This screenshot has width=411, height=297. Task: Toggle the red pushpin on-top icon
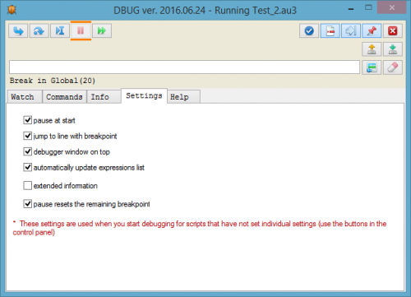pos(372,30)
